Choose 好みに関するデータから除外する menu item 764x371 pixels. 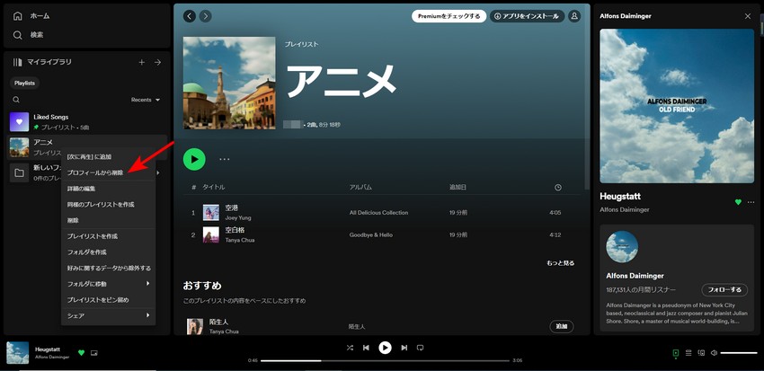click(x=108, y=269)
